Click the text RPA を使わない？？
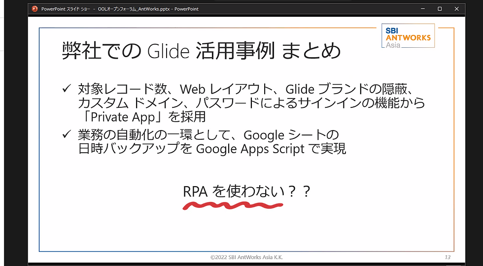Image resolution: width=483 pixels, height=266 pixels. 246,192
